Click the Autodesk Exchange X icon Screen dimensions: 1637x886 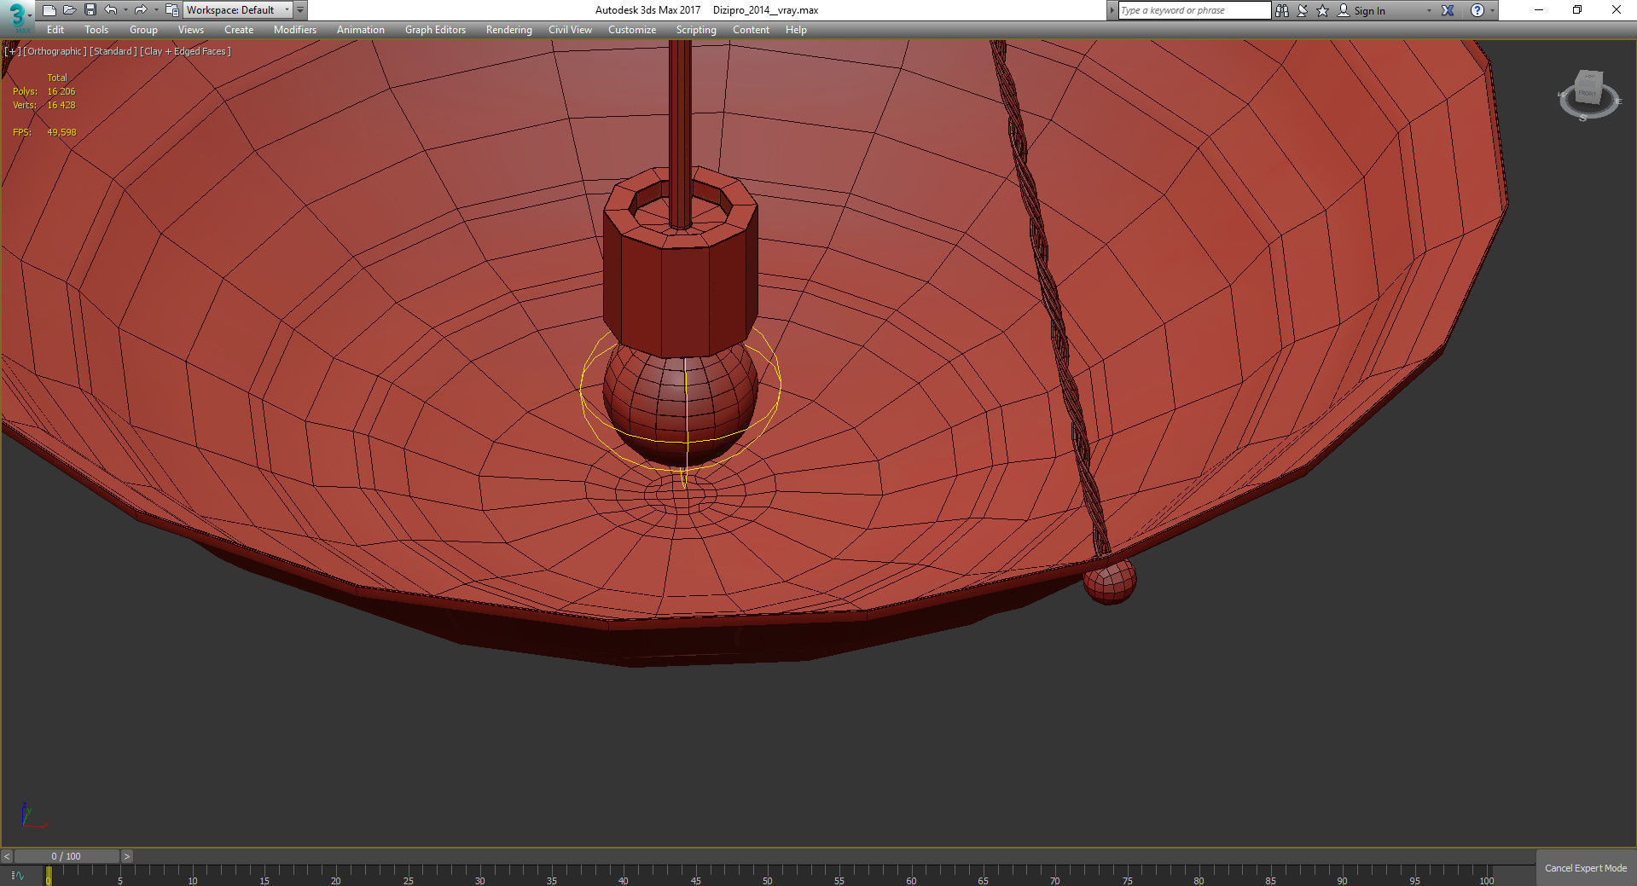1448,10
